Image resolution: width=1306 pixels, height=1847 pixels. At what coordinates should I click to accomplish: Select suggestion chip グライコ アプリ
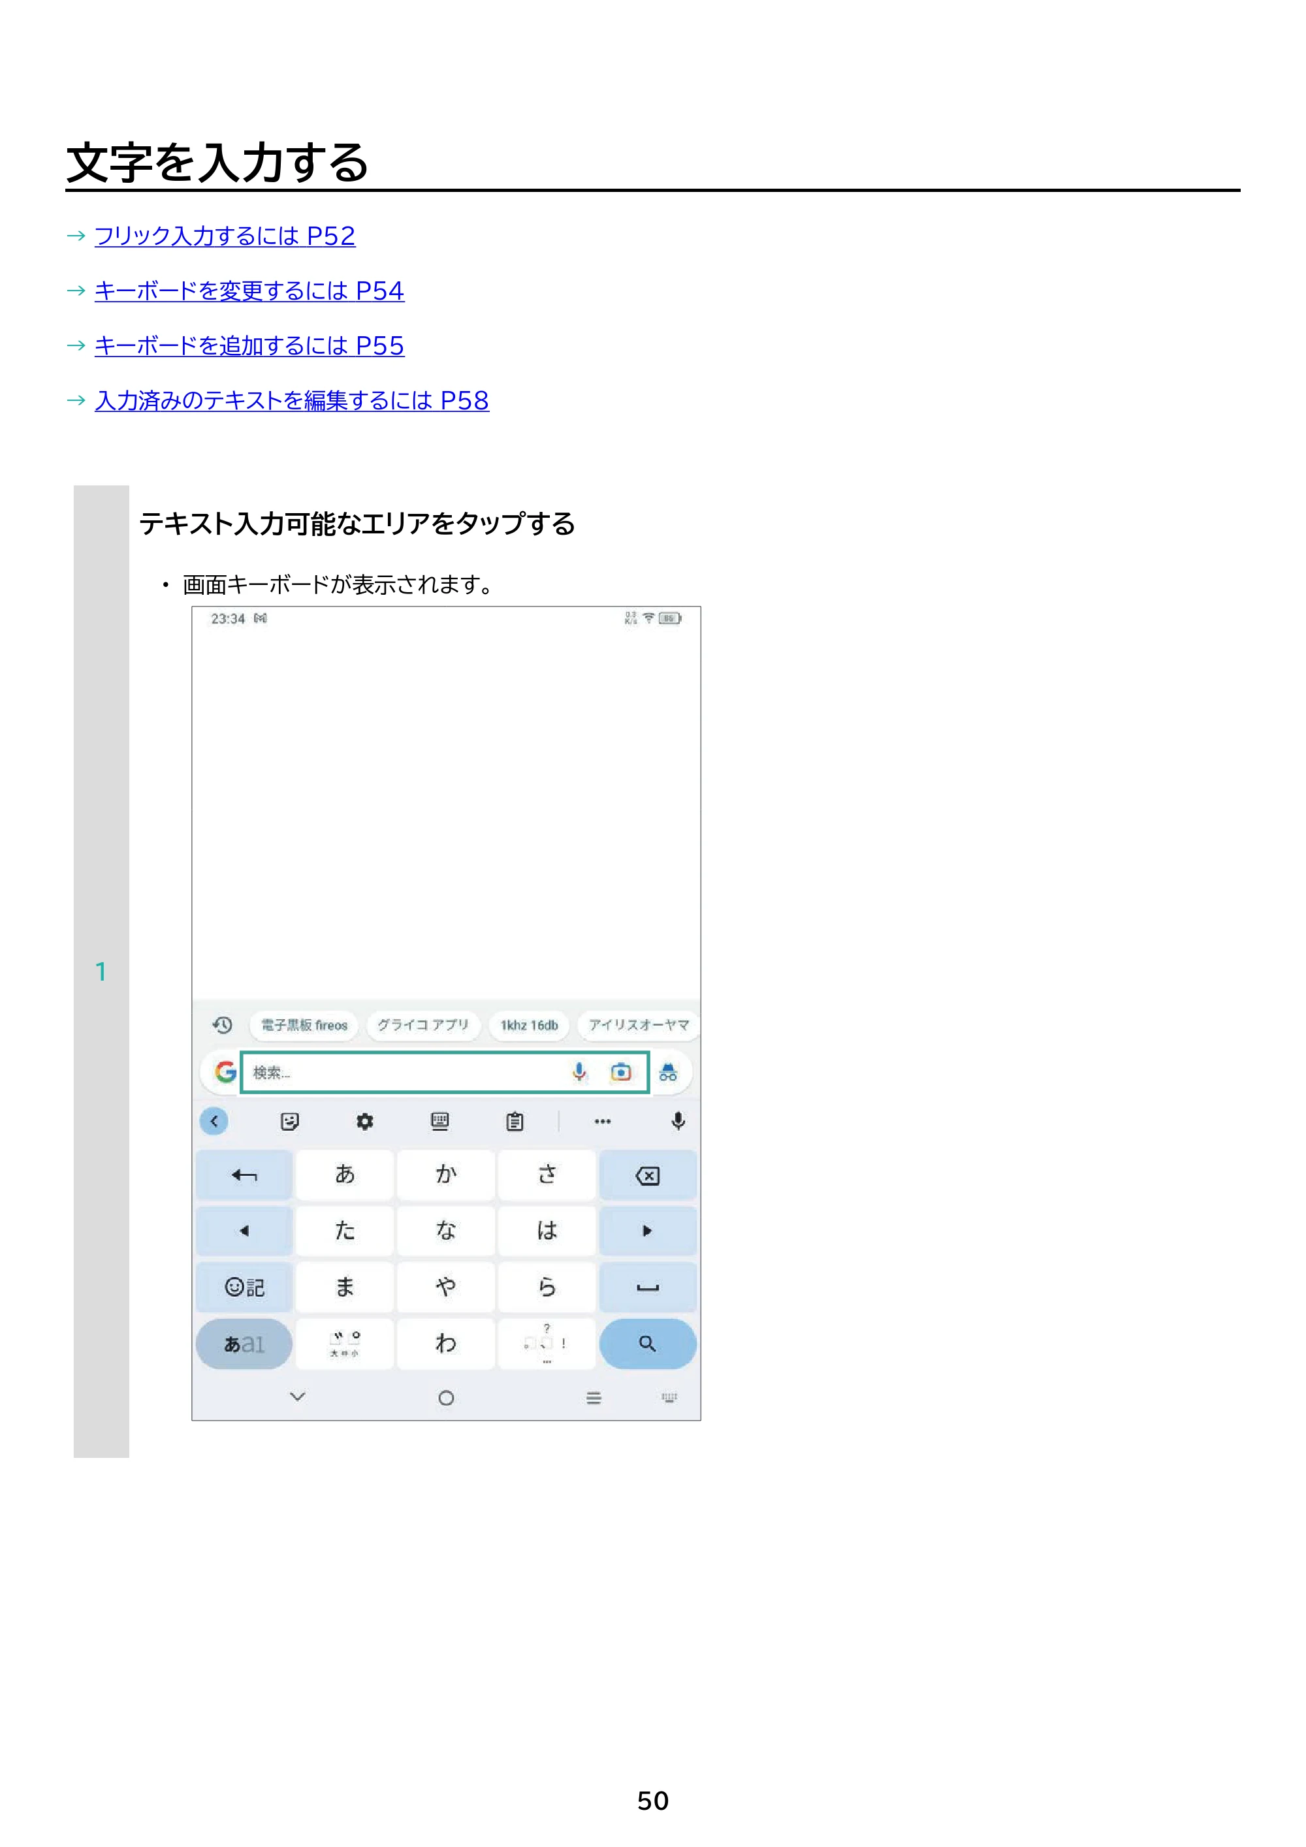click(x=423, y=1025)
